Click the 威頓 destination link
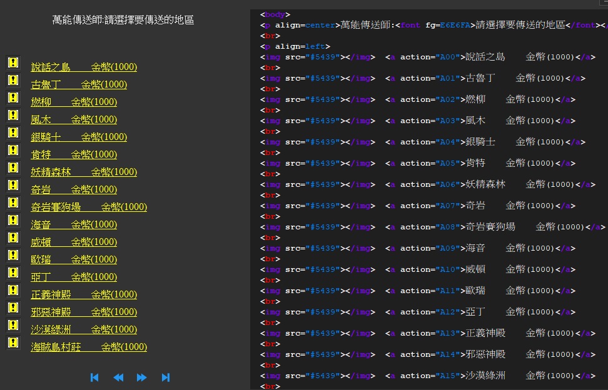This screenshot has height=390, width=608. pos(74,242)
